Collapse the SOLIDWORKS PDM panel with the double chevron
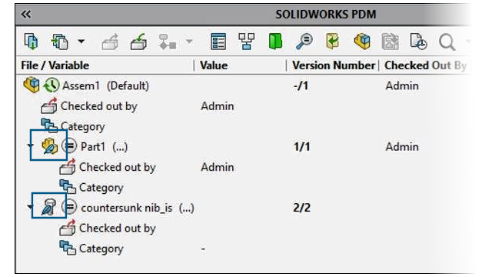 (x=25, y=14)
